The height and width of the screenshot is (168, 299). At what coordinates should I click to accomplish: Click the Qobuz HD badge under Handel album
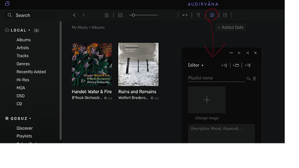108,98
